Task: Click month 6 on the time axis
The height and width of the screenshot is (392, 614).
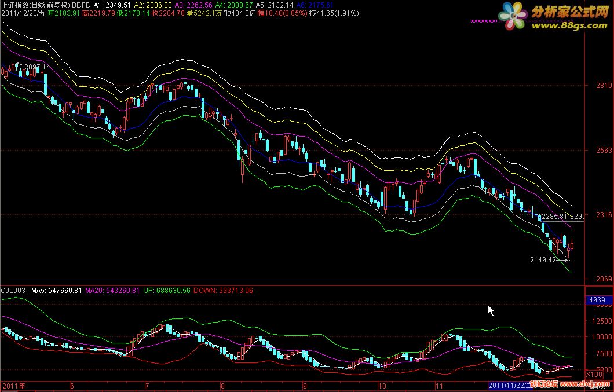Action: (x=72, y=386)
